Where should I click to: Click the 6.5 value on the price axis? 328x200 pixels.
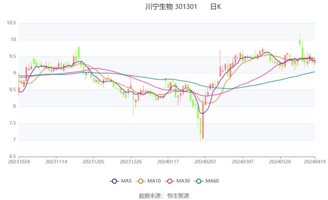(x=12, y=156)
